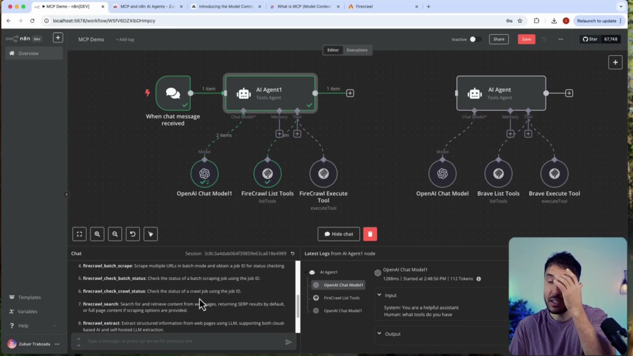Open the FireCrawl List Tools node
The width and height of the screenshot is (633, 356).
point(267,174)
